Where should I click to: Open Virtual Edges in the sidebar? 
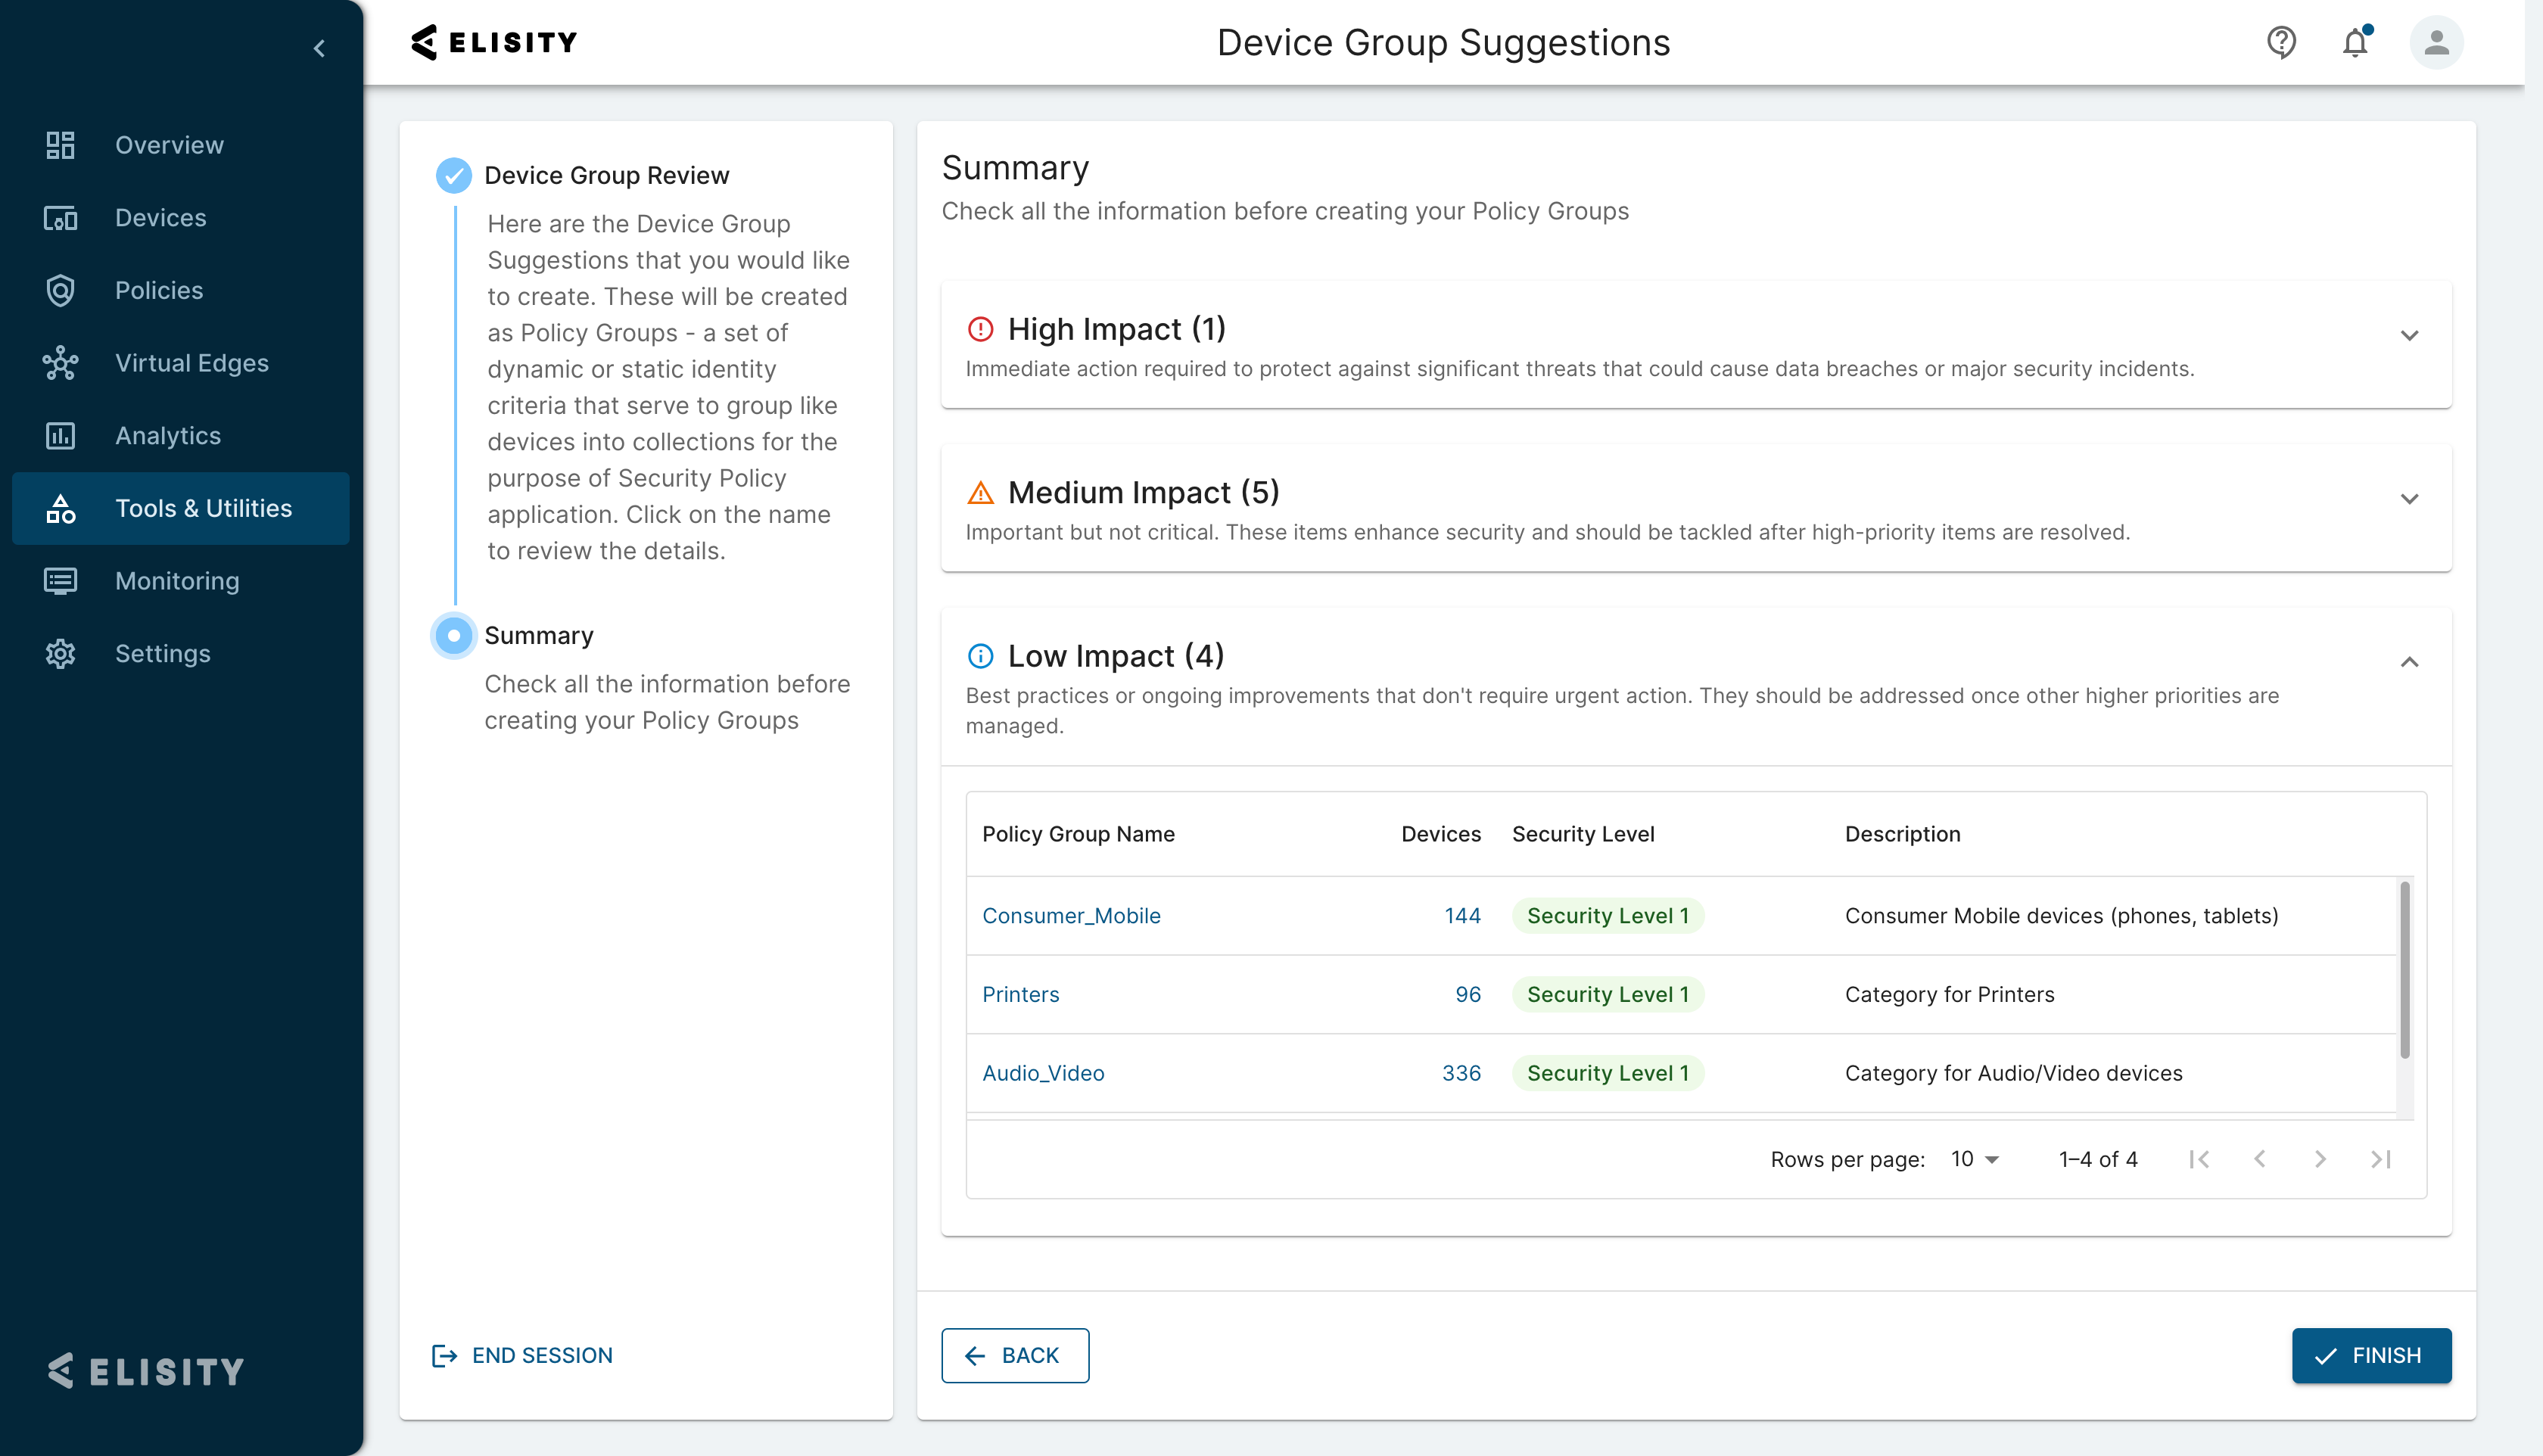point(181,363)
